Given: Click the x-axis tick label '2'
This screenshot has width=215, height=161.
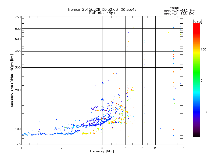Looking at the screenshot, I should (x=62, y=148).
